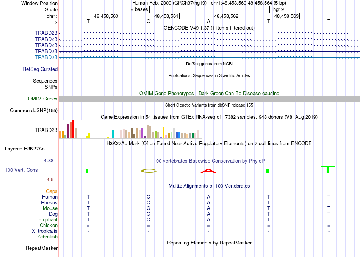The width and height of the screenshot is (360, 257).
Task: Click the light-blue TRABD2B transcript label
Action: click(x=46, y=57)
